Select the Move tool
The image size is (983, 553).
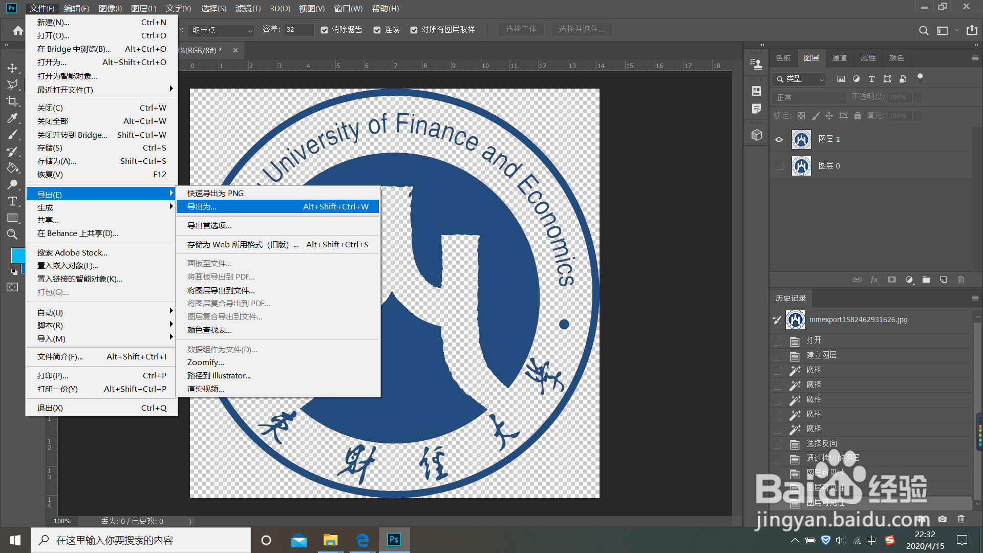pyautogui.click(x=12, y=68)
